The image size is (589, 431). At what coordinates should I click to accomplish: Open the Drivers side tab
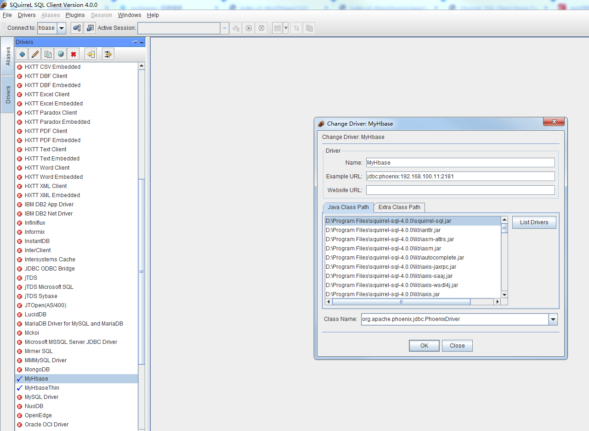coord(8,94)
